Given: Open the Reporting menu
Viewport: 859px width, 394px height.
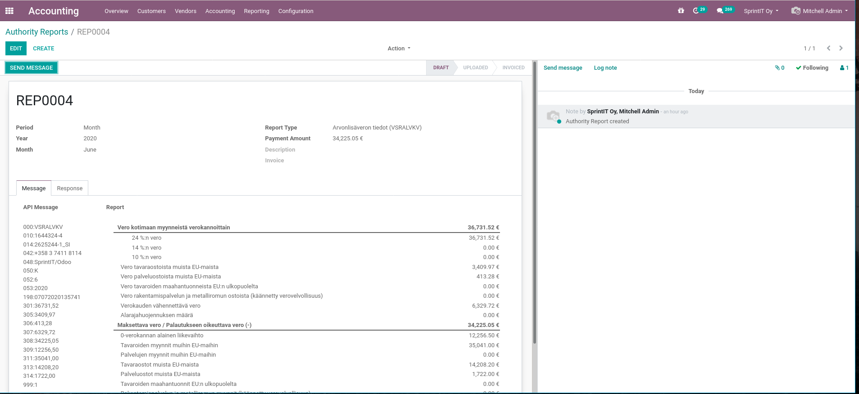Looking at the screenshot, I should (x=256, y=11).
